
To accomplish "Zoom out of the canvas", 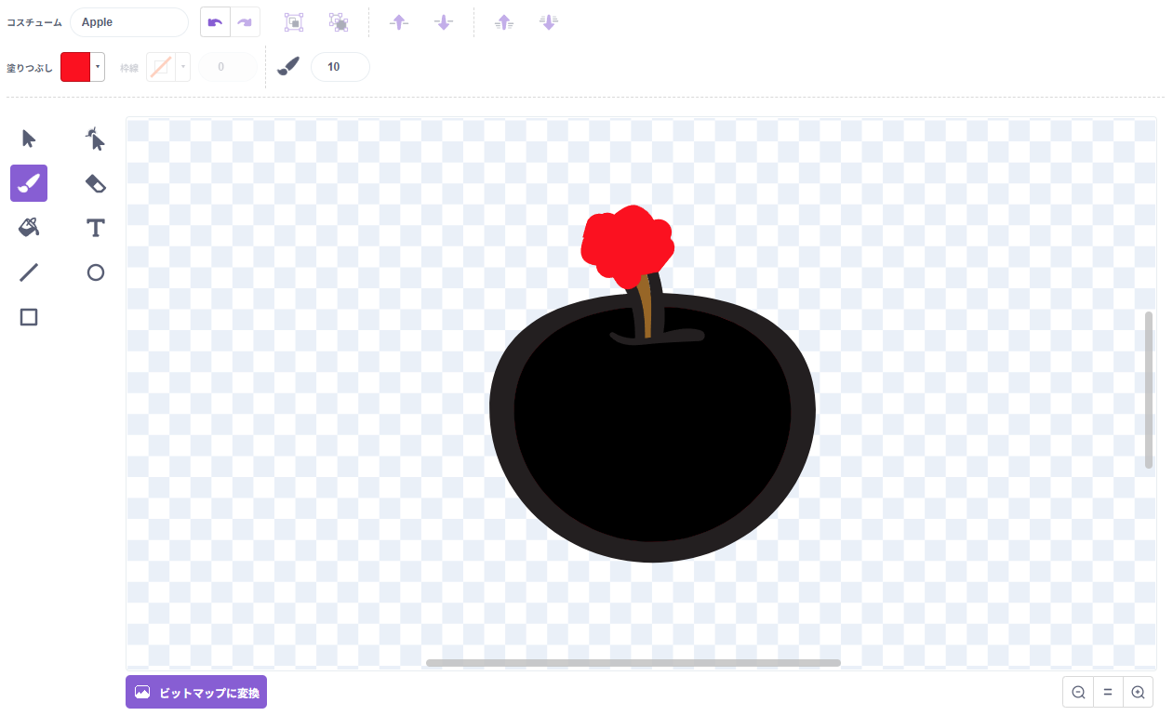I will pyautogui.click(x=1078, y=692).
